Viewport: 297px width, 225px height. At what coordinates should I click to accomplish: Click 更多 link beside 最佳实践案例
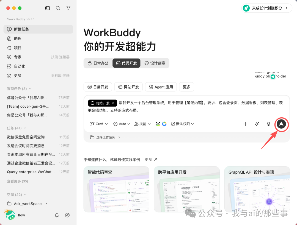click(x=151, y=160)
